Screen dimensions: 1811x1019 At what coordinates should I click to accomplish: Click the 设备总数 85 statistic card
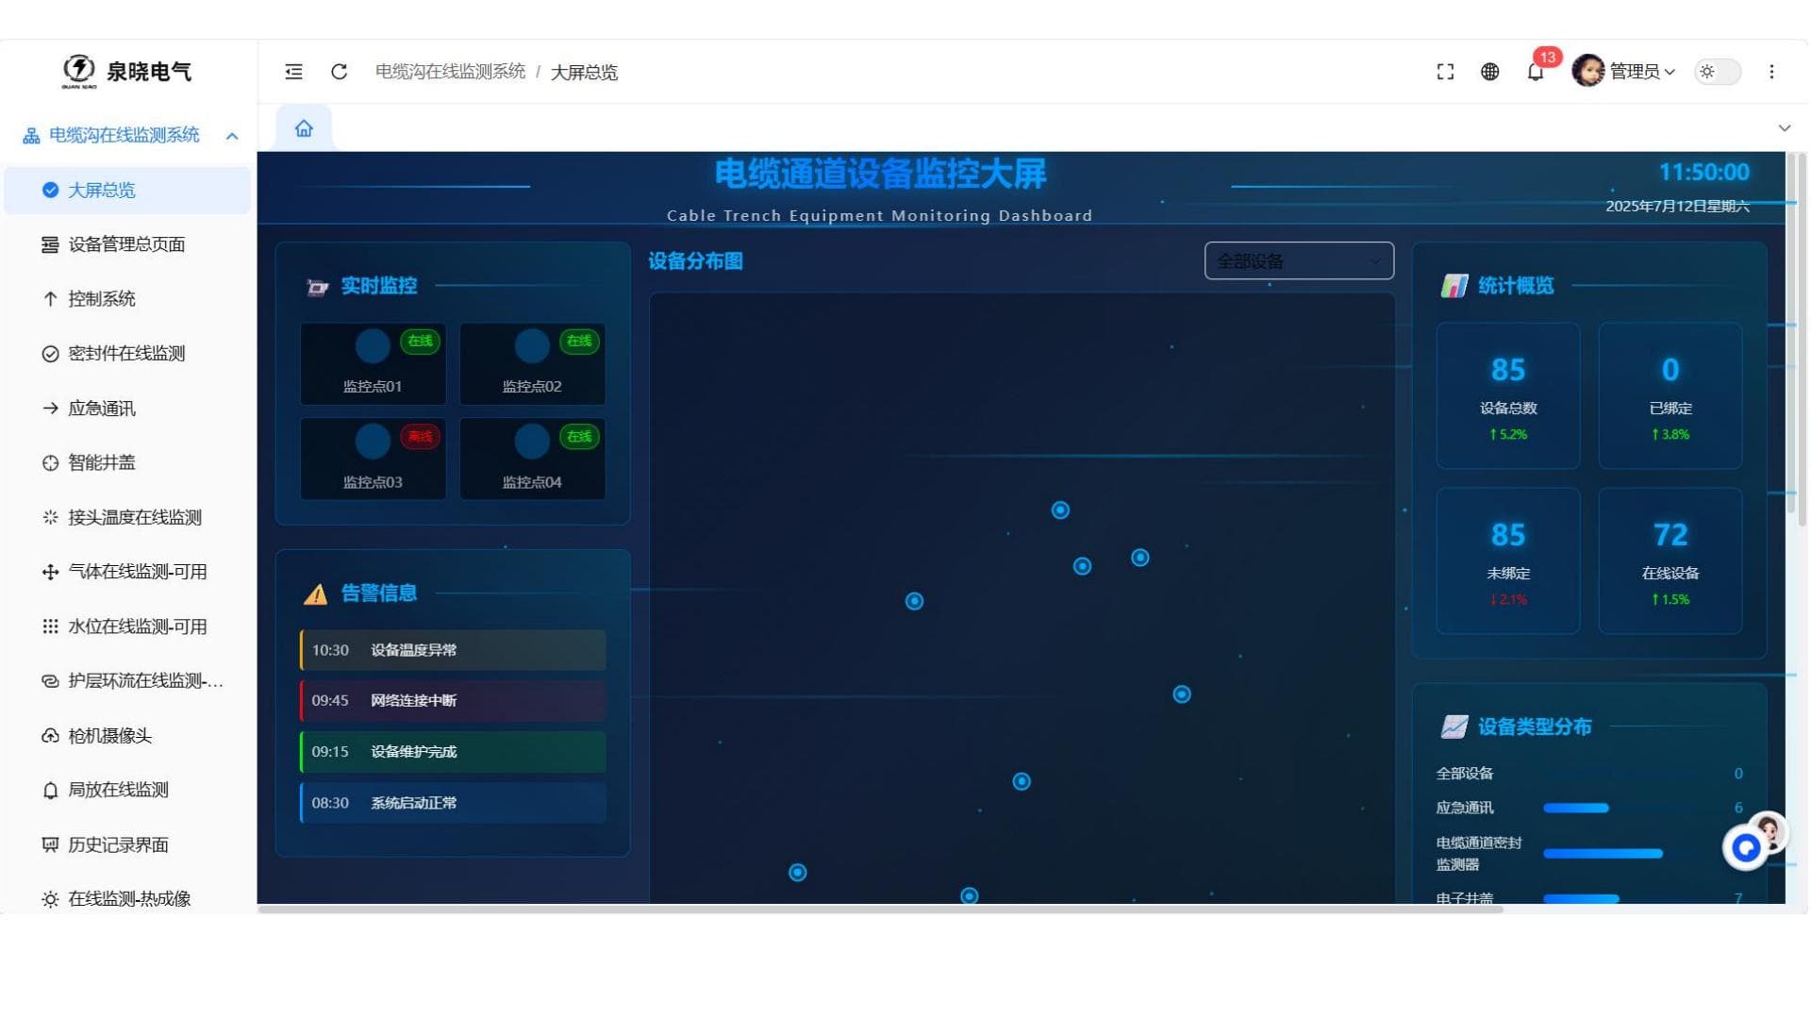click(1507, 396)
